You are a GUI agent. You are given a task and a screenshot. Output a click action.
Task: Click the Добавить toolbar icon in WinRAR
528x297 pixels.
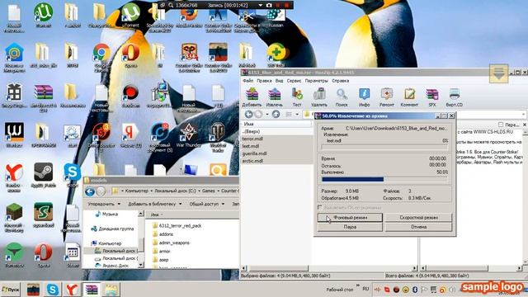(252, 97)
